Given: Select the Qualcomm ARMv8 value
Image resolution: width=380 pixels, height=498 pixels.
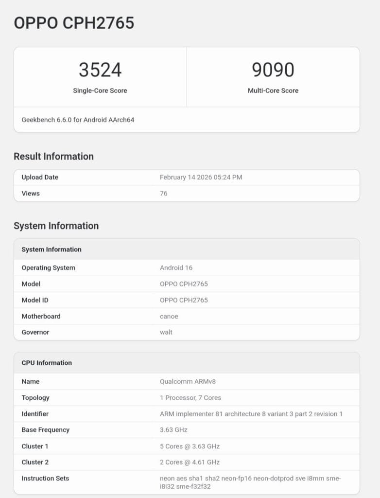Looking at the screenshot, I should coord(188,381).
